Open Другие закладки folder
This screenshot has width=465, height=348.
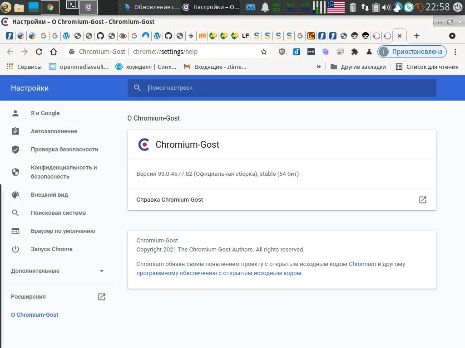pyautogui.click(x=358, y=67)
